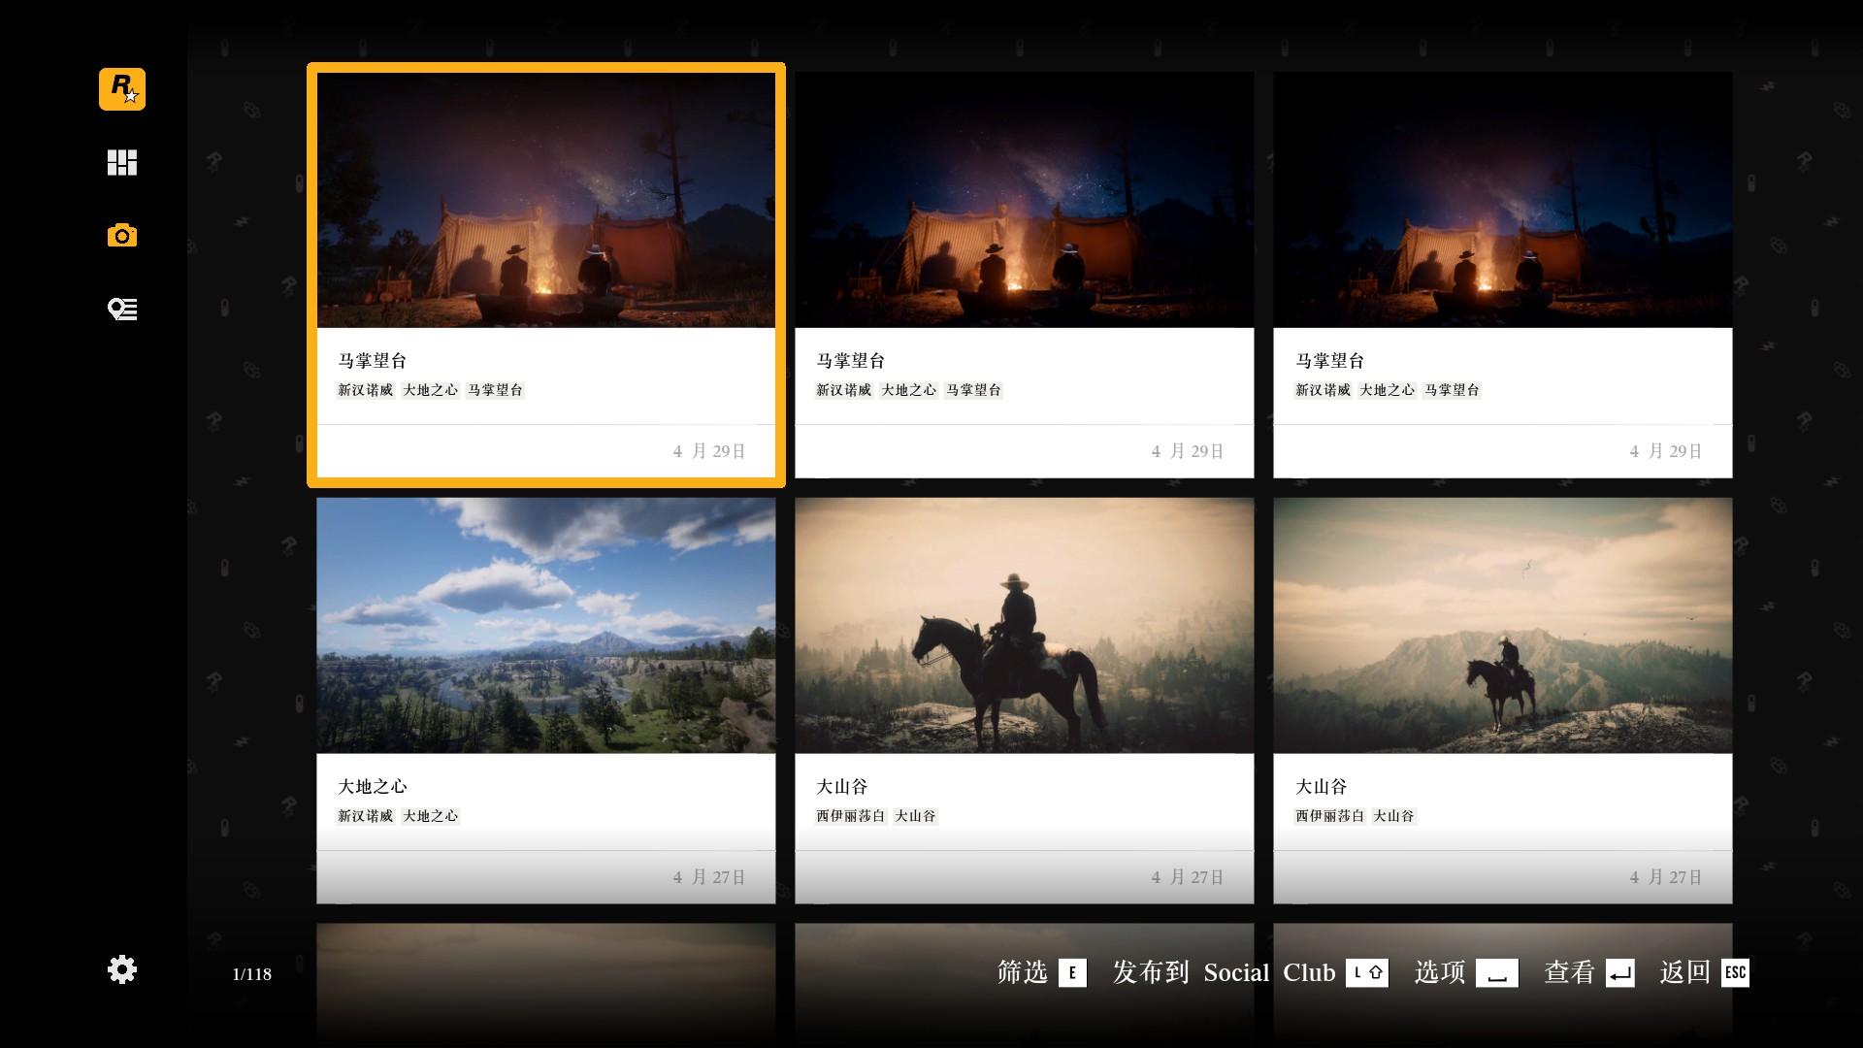This screenshot has height=1048, width=1863.
Task: Click 返回 to go back
Action: (x=1684, y=972)
